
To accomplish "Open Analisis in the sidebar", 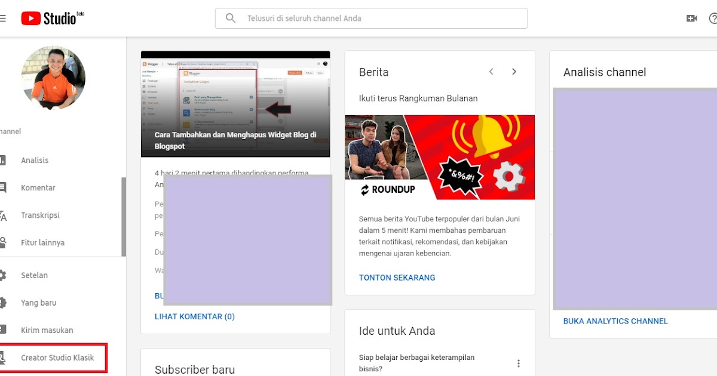I will [x=35, y=161].
